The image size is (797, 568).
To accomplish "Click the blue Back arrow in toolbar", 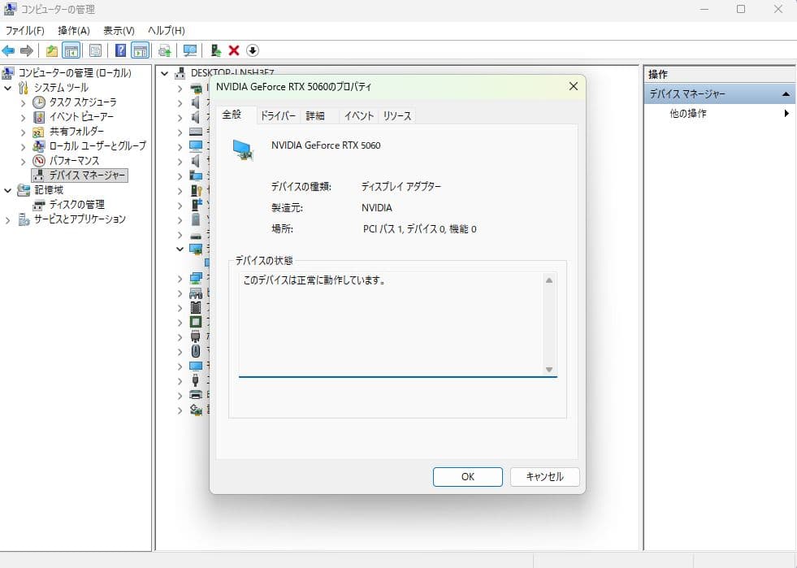I will (x=8, y=50).
